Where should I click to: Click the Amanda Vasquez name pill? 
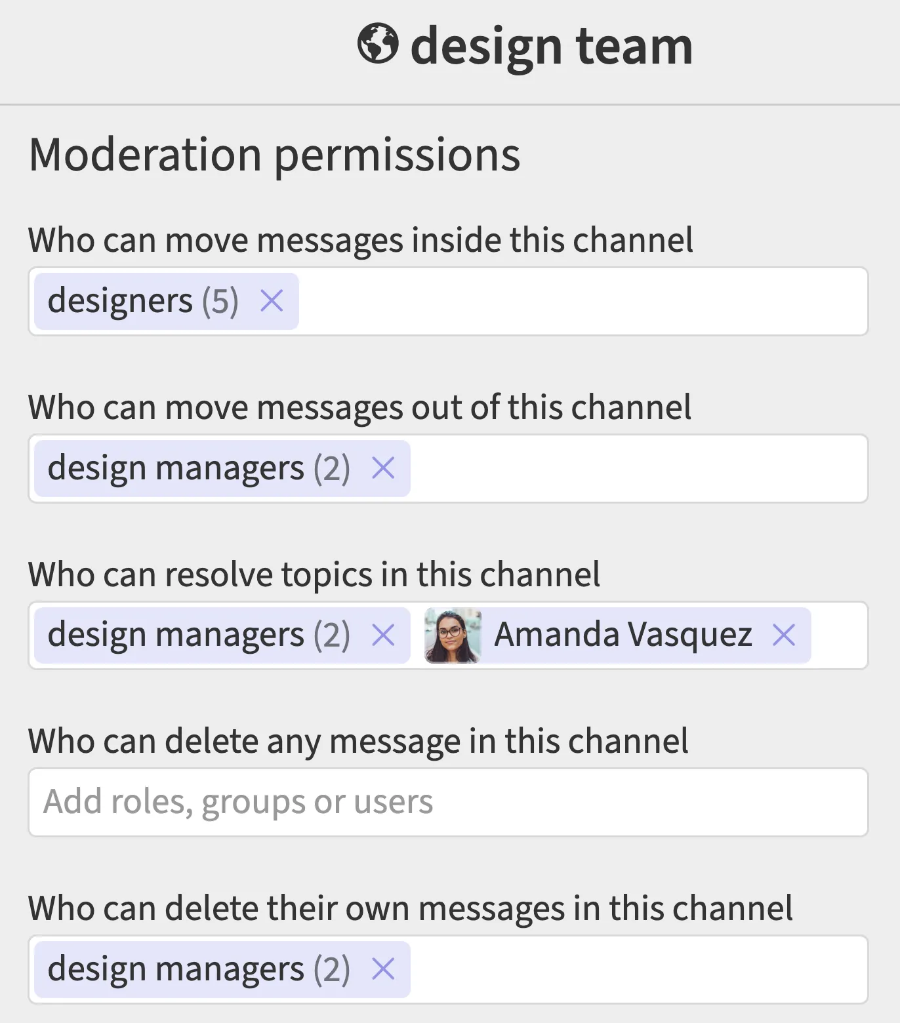[623, 635]
